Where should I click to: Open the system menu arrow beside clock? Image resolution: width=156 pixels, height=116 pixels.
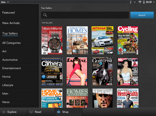coord(154,2)
